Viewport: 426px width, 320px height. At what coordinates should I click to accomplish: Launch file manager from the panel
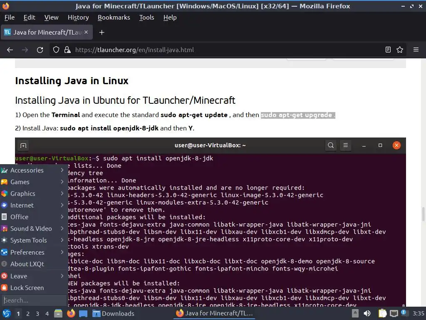point(58,313)
